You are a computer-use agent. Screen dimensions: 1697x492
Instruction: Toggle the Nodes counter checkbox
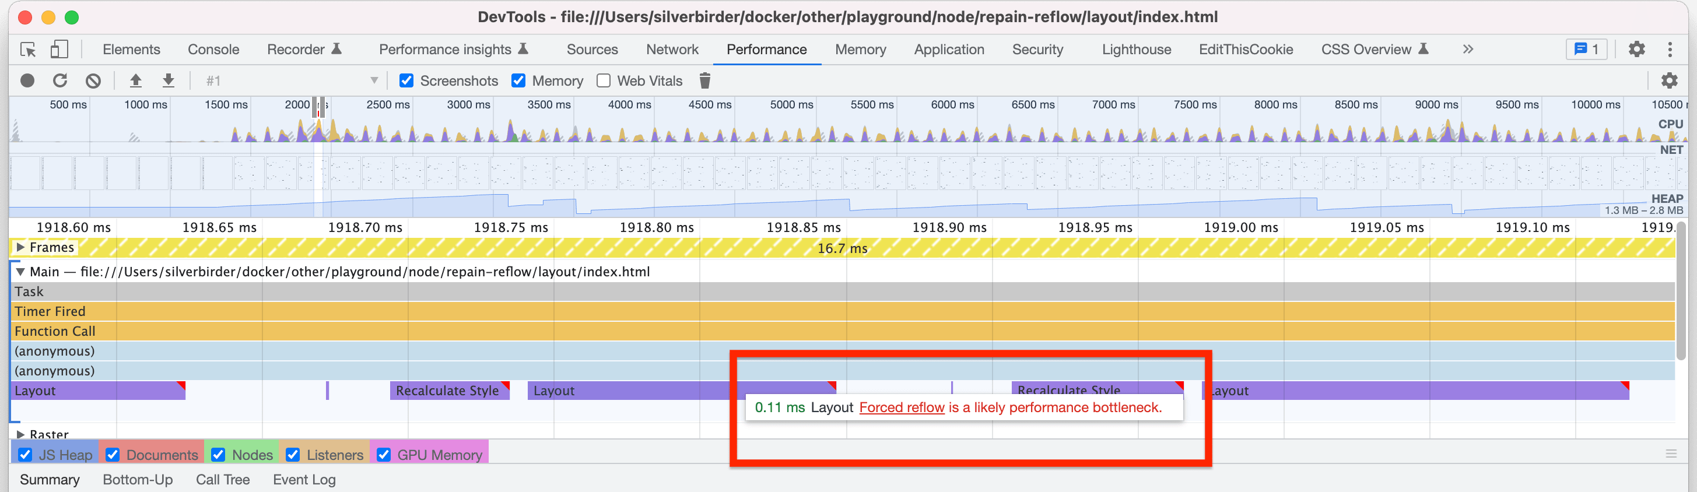pos(218,455)
